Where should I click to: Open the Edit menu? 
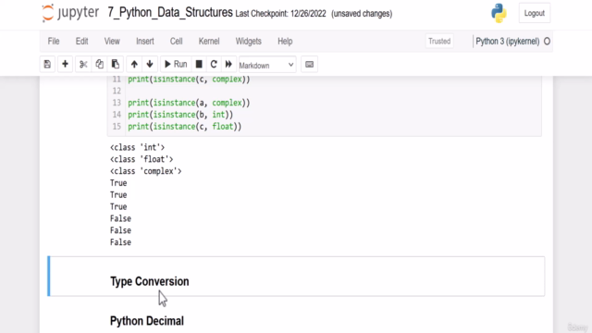click(x=82, y=41)
